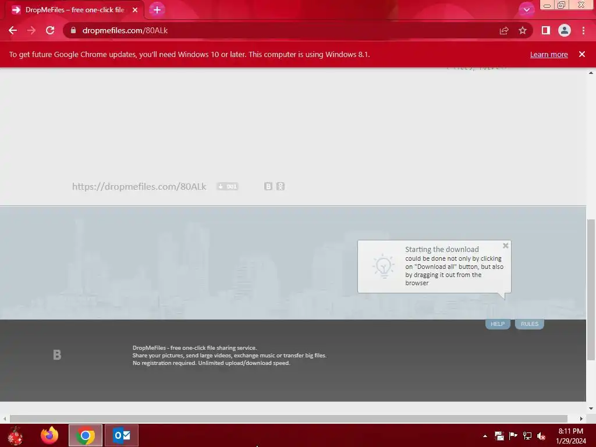Close the DropMeFiles tab

135,10
